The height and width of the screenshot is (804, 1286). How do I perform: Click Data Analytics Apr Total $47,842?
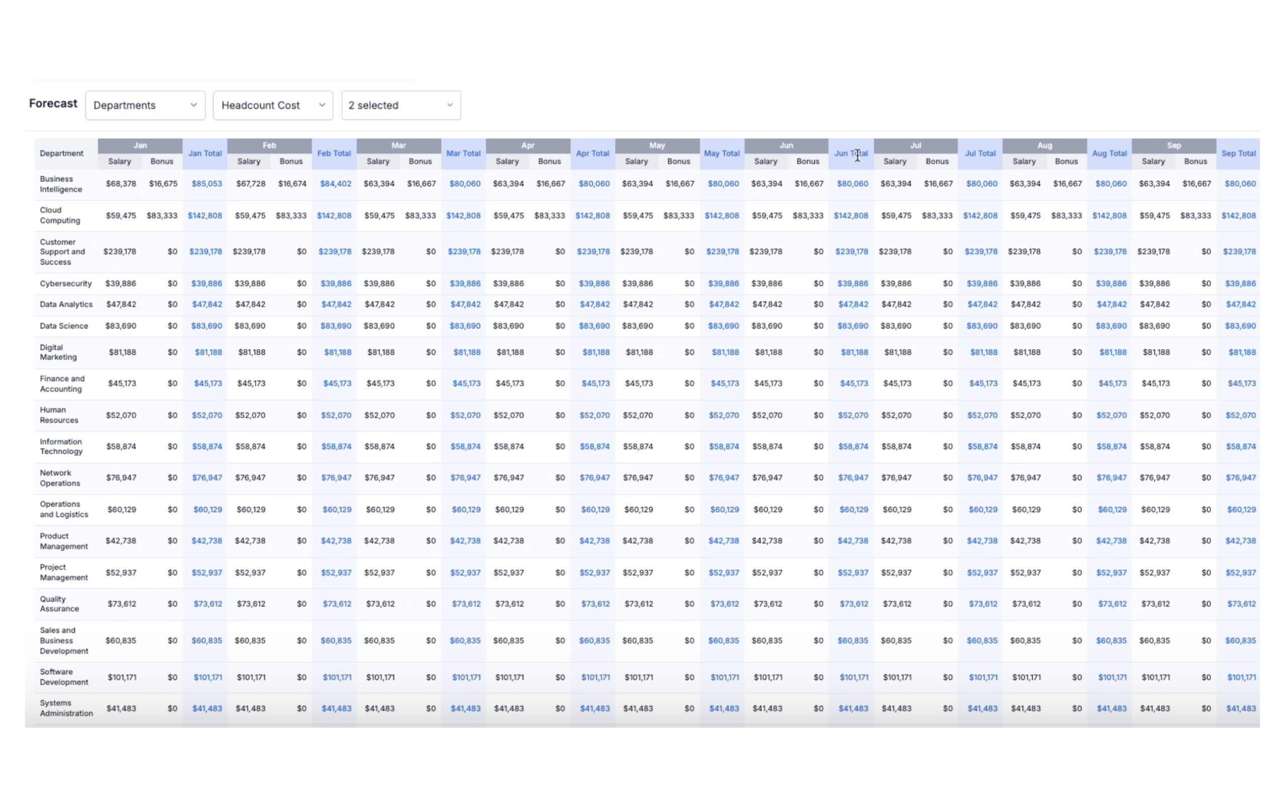tap(595, 304)
